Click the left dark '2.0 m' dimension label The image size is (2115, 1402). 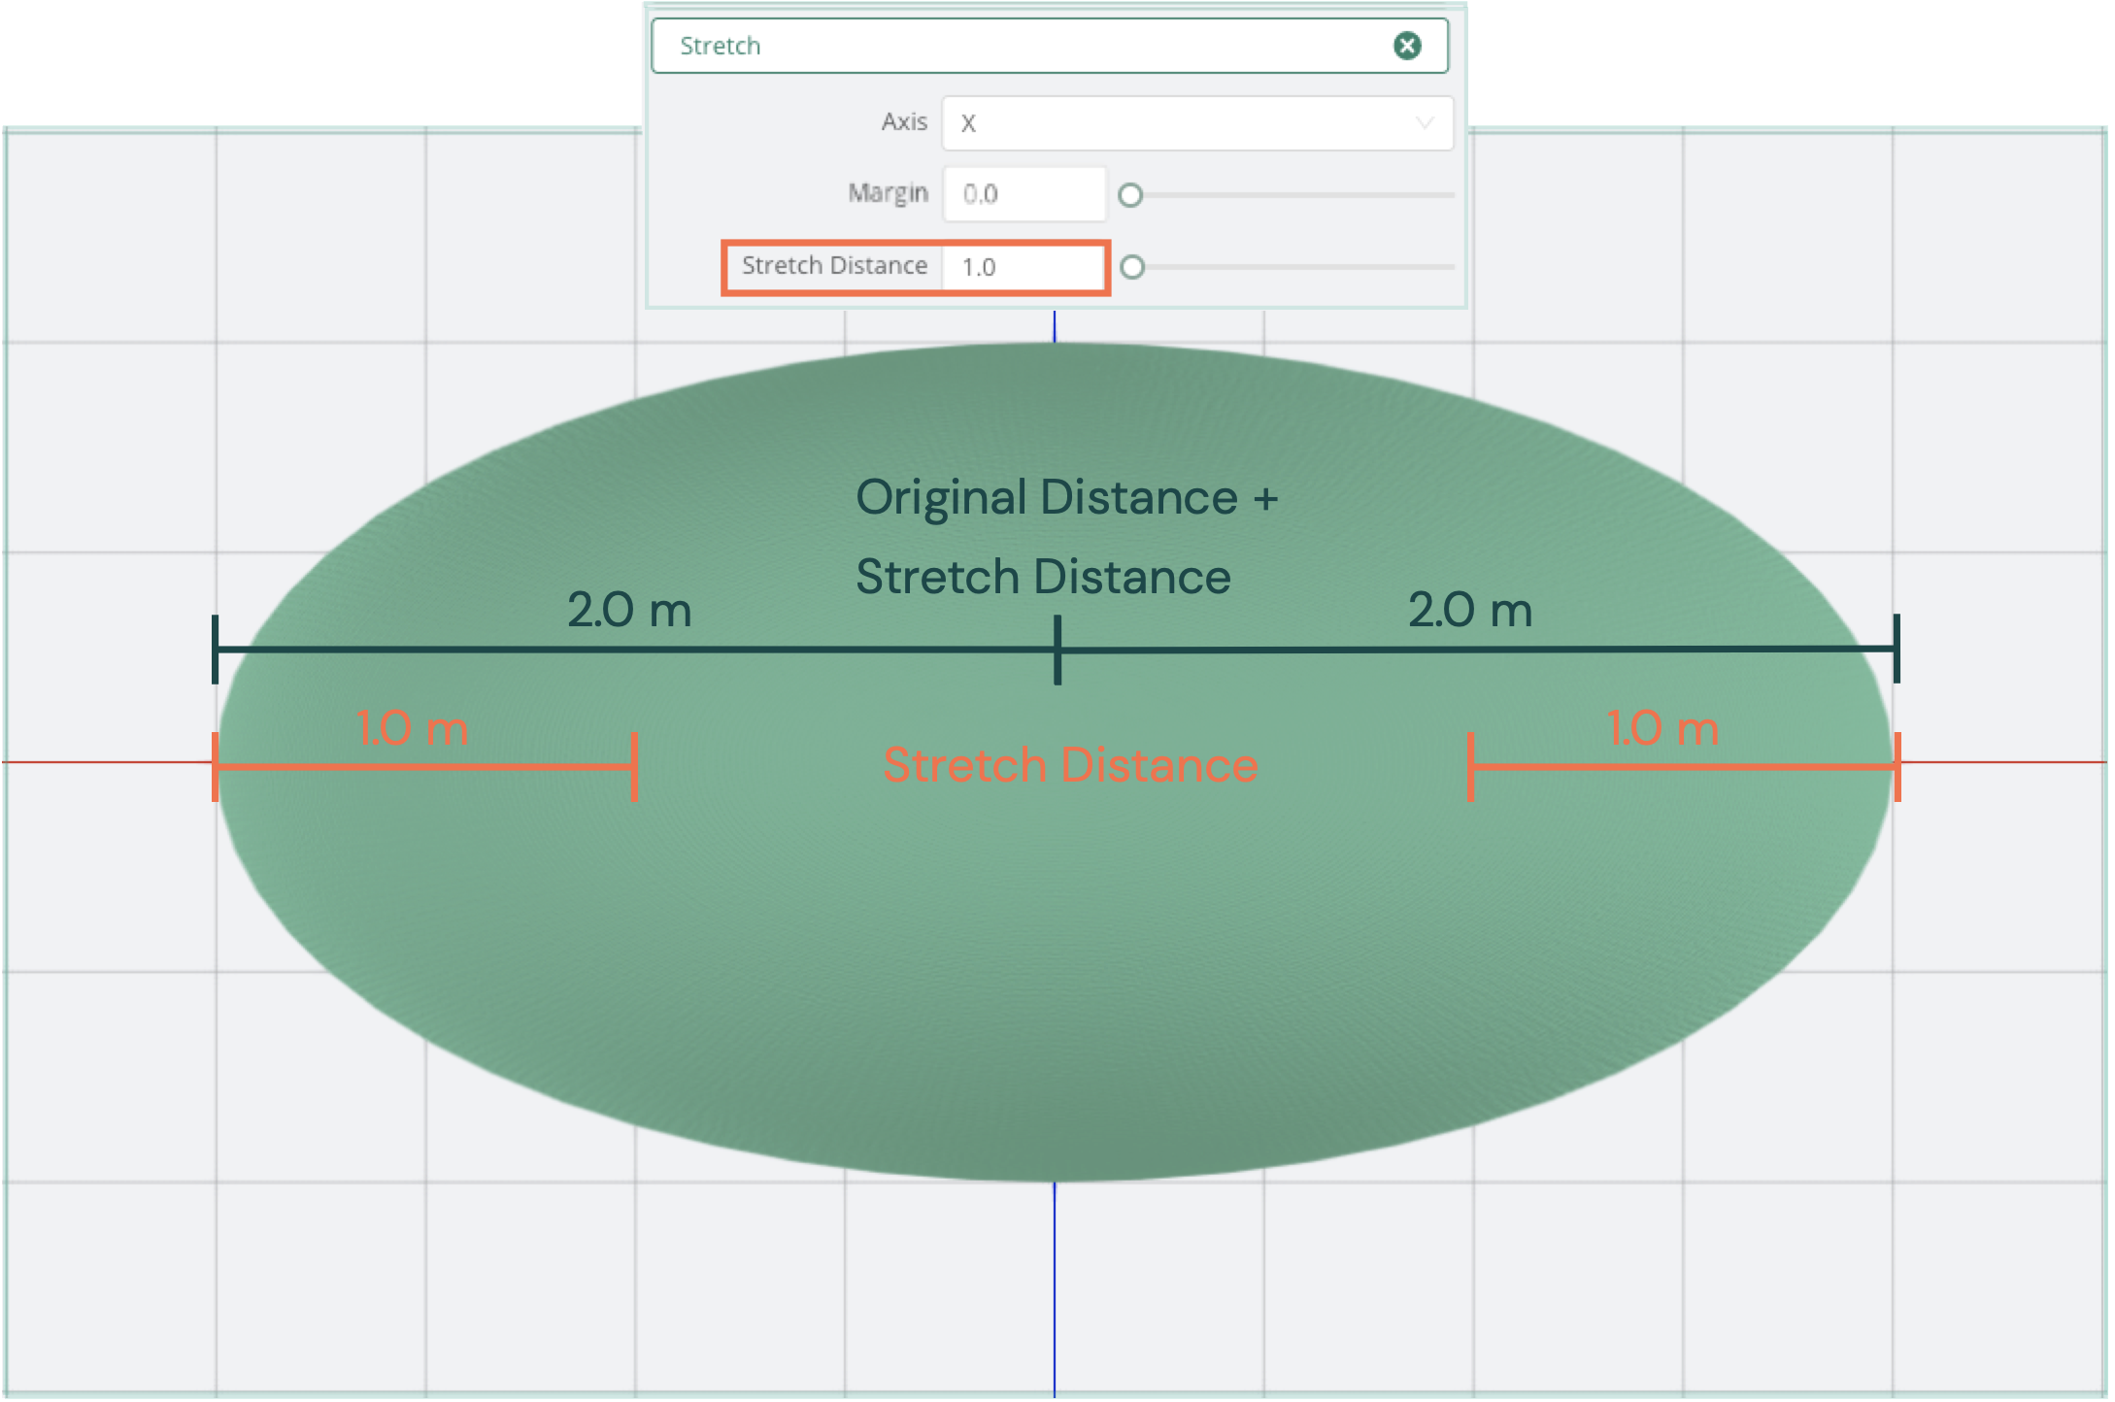point(629,611)
